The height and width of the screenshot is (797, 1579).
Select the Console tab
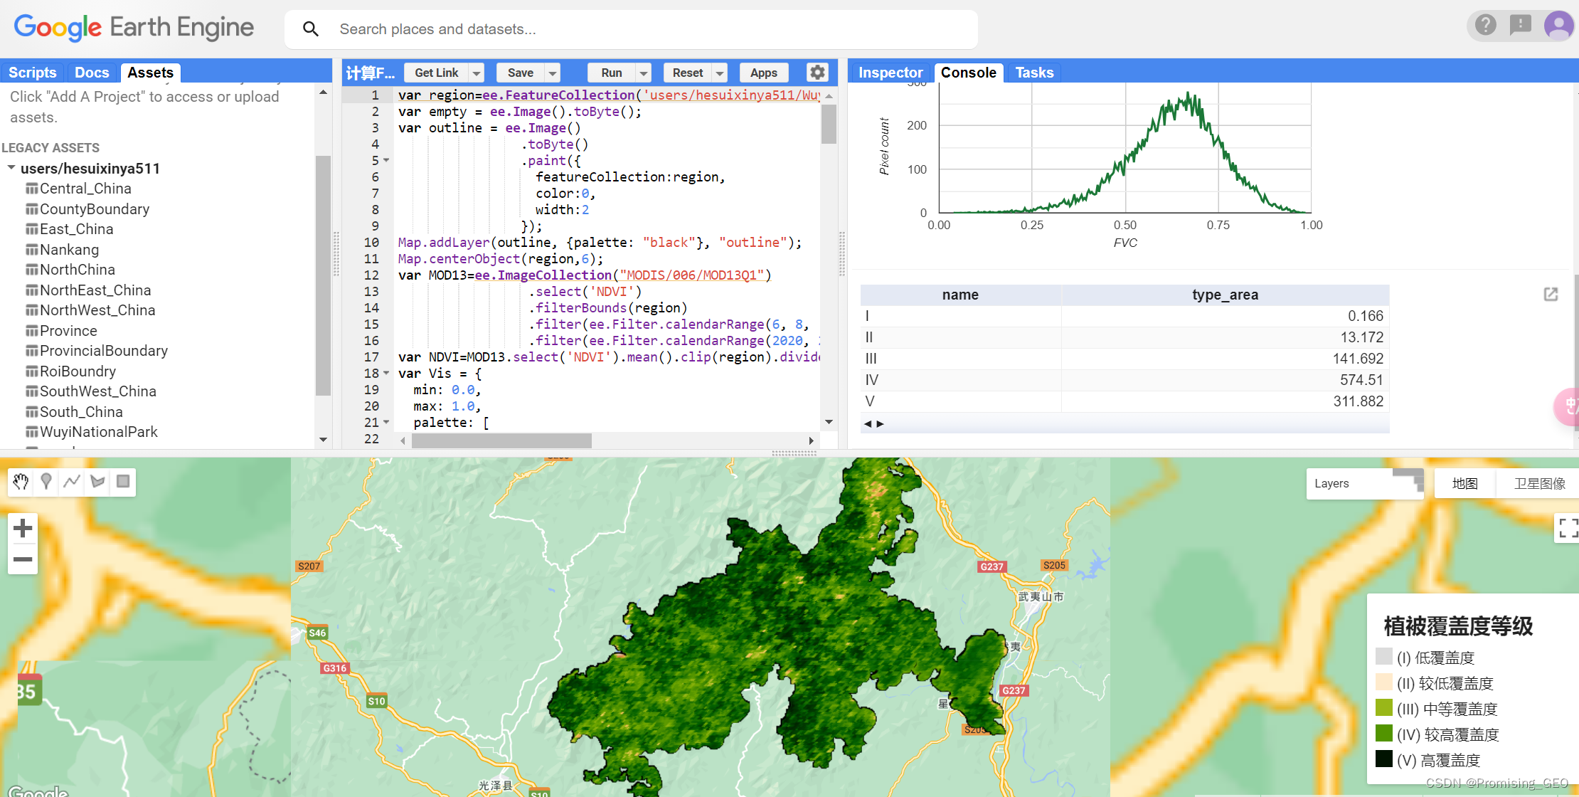(967, 72)
